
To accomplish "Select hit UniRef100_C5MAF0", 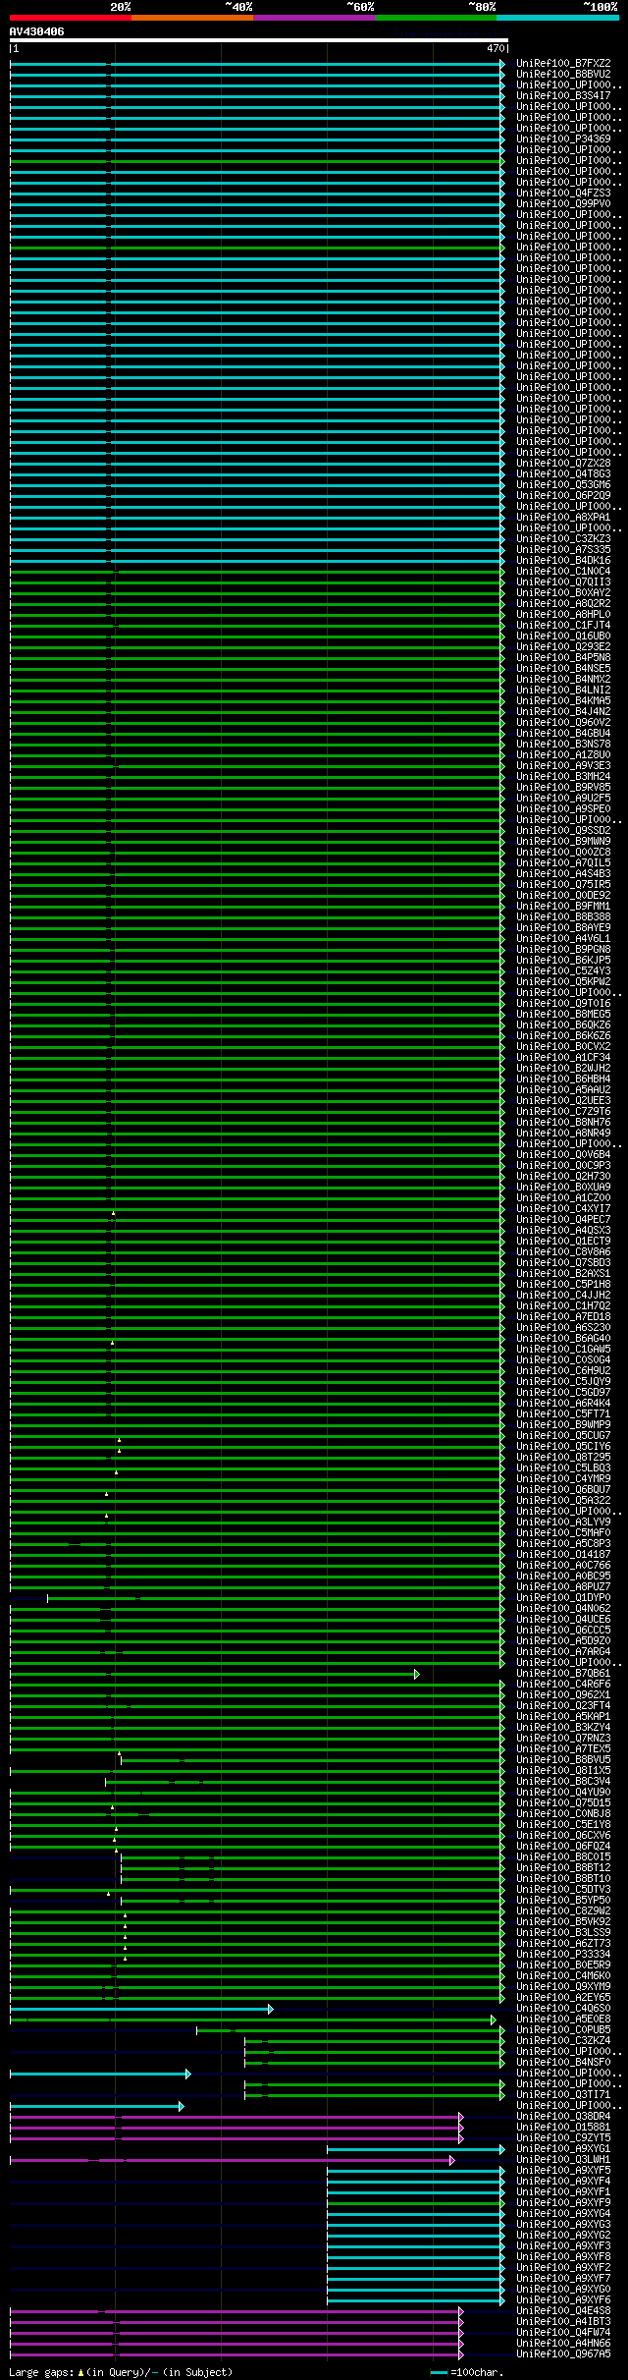I will coord(563,1532).
